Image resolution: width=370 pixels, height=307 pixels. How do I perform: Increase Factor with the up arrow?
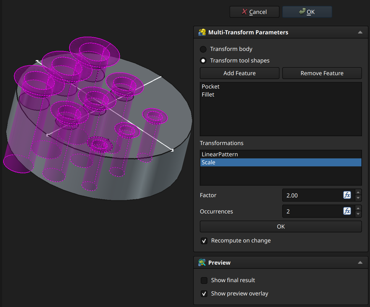click(358, 192)
